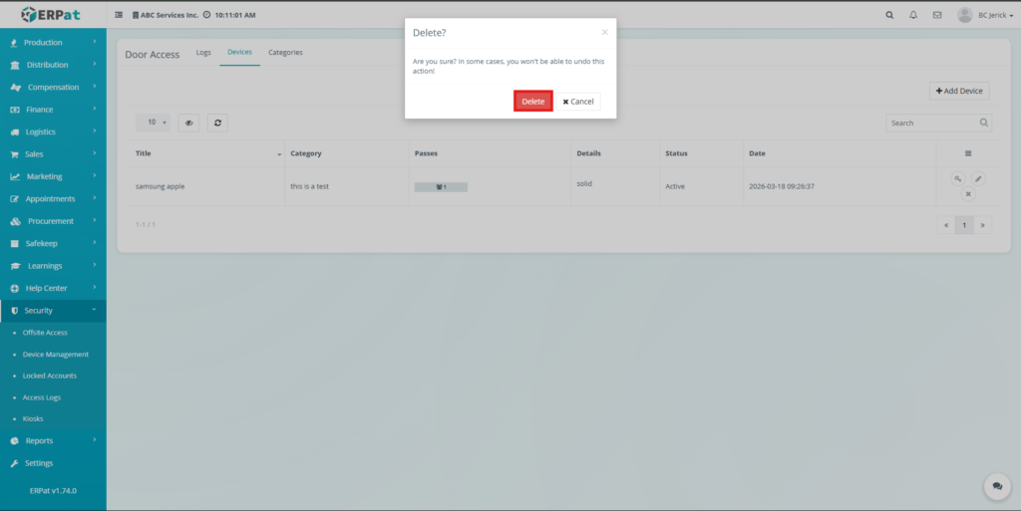Open Kiosks under Security
Image resolution: width=1021 pixels, height=511 pixels.
pyautogui.click(x=33, y=418)
